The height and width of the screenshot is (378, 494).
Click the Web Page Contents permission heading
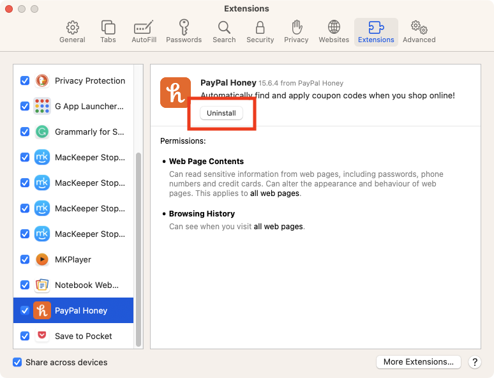[x=206, y=161]
